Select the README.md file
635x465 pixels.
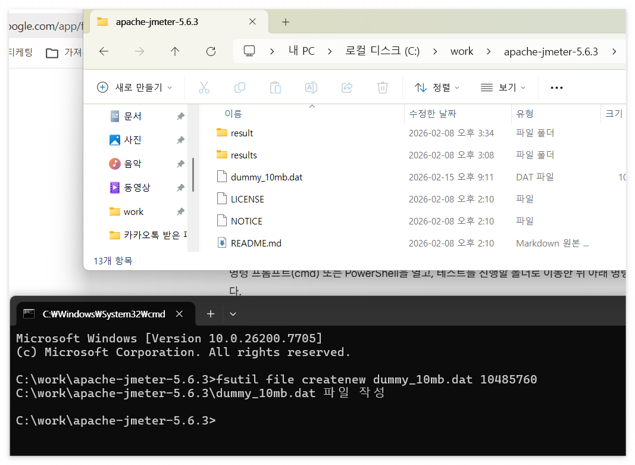255,243
